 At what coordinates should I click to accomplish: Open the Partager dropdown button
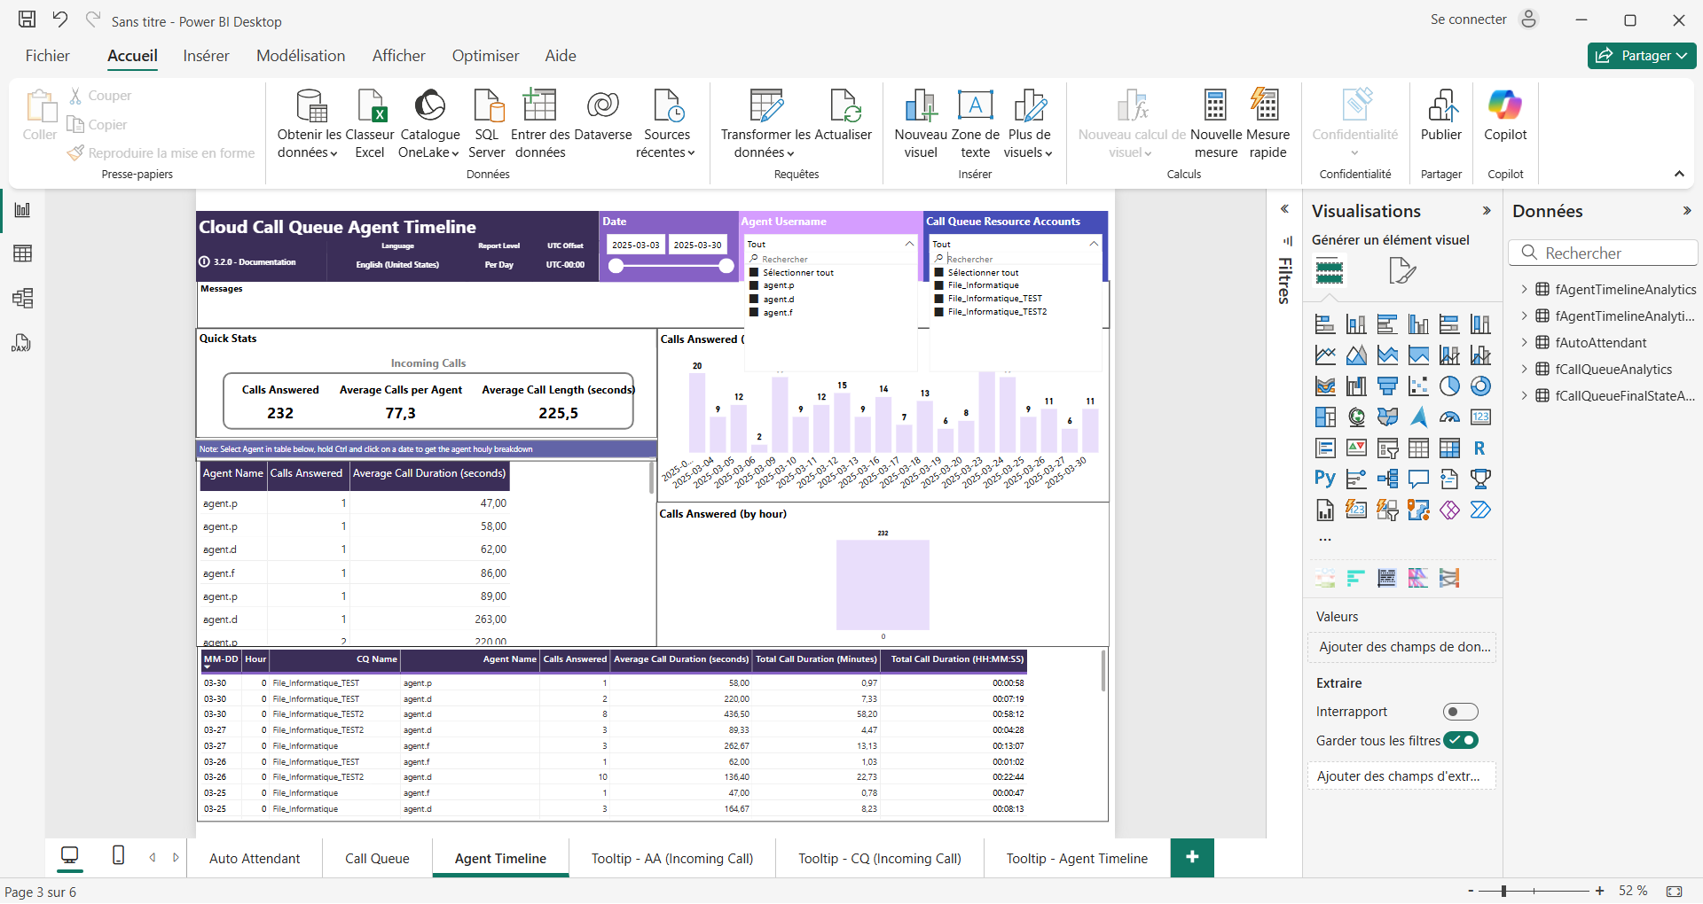(1641, 56)
